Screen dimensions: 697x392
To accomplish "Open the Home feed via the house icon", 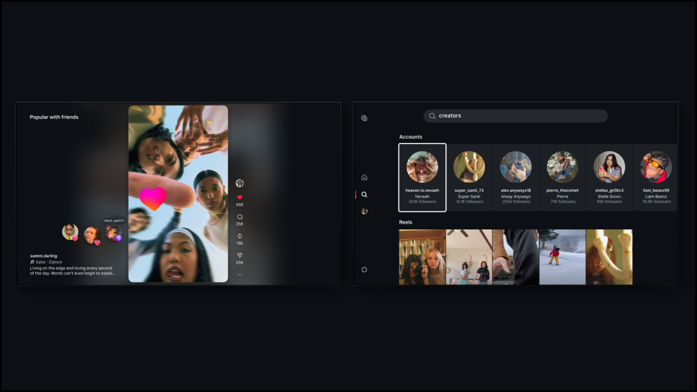I will pos(364,177).
